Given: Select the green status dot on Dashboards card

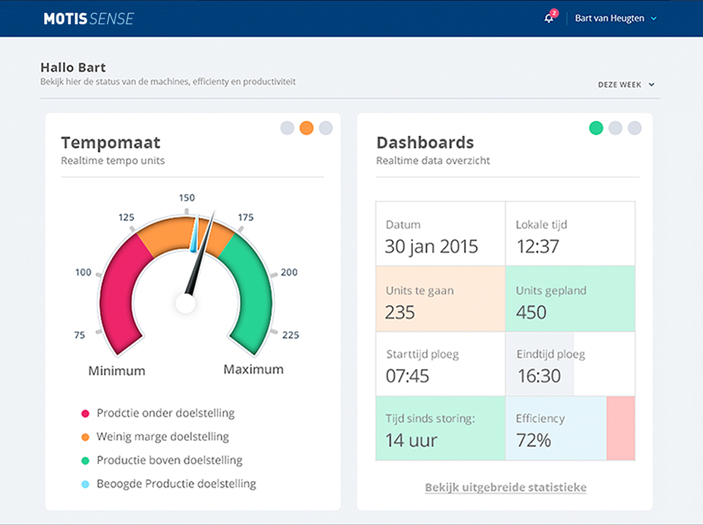Looking at the screenshot, I should click(x=596, y=128).
